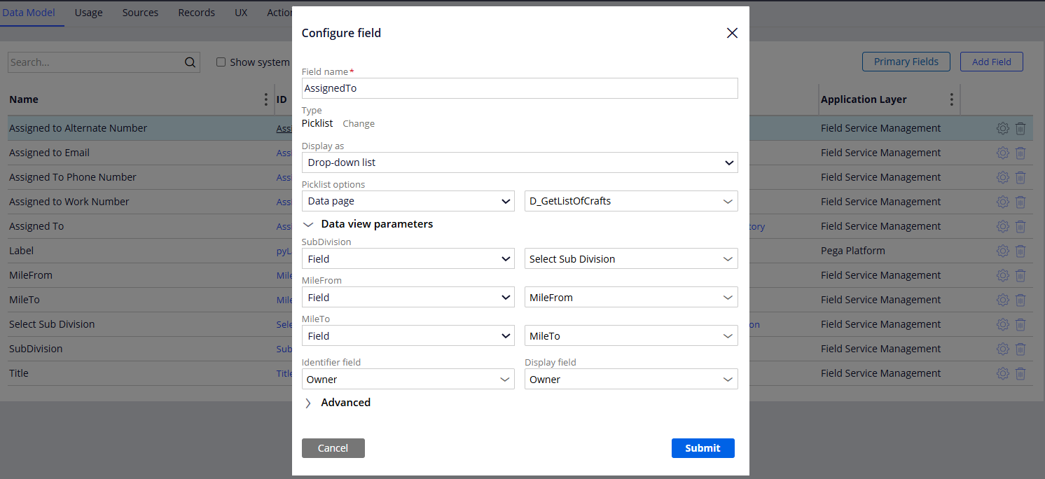Screen dimensions: 1045x479
Task: Collapse the Data view parameters section
Action: [x=308, y=224]
